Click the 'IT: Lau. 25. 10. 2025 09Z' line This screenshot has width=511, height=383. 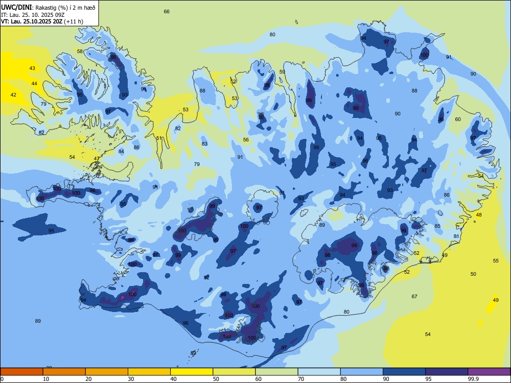[33, 15]
